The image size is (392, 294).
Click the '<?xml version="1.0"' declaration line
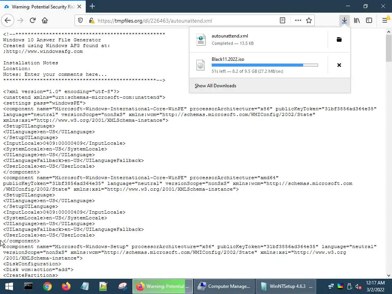pyautogui.click(x=61, y=92)
